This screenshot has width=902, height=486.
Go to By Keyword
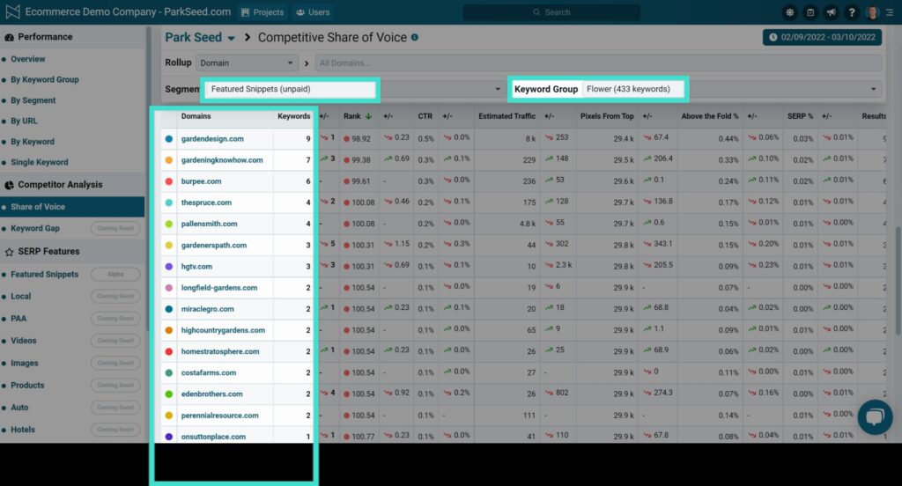(33, 142)
